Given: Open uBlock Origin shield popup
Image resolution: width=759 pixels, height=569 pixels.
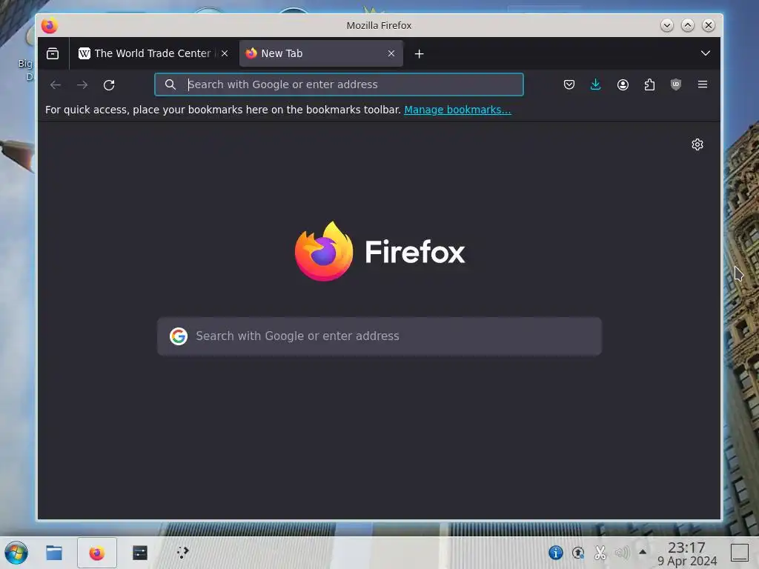Looking at the screenshot, I should [676, 84].
